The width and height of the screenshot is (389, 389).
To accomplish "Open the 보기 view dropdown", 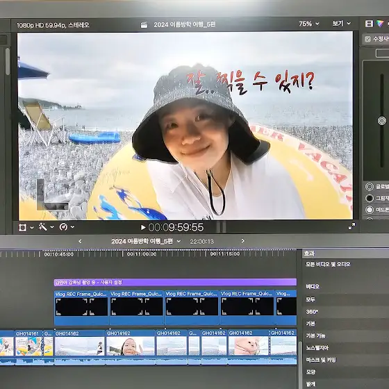I will (341, 24).
